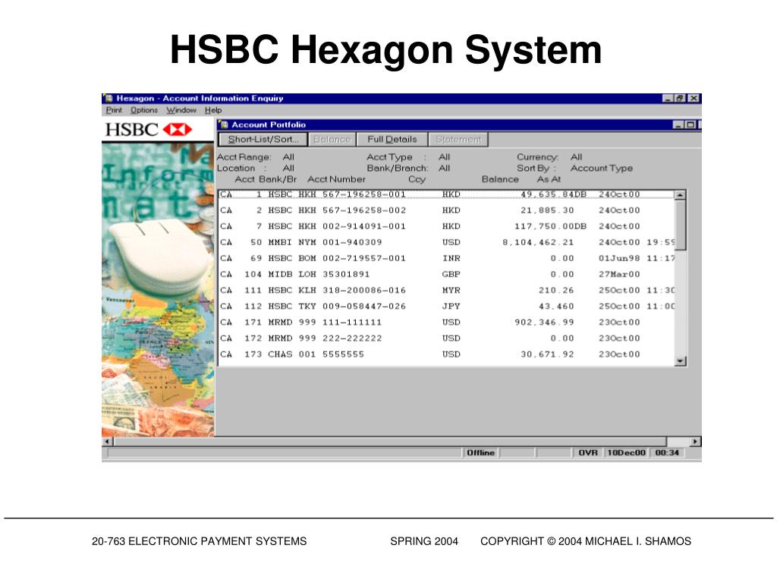
Task: Click the balance 8,104,462.21
Action: click(538, 242)
